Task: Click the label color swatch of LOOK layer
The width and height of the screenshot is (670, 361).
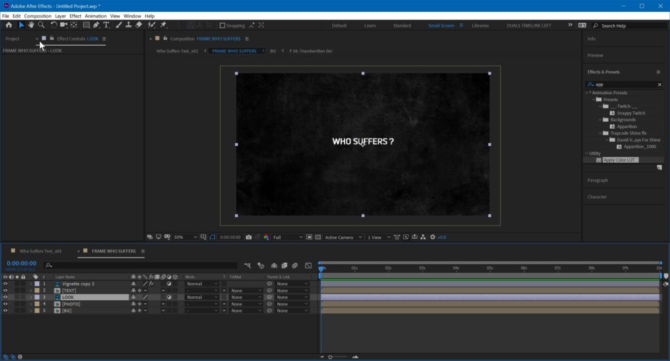Action: pos(37,298)
